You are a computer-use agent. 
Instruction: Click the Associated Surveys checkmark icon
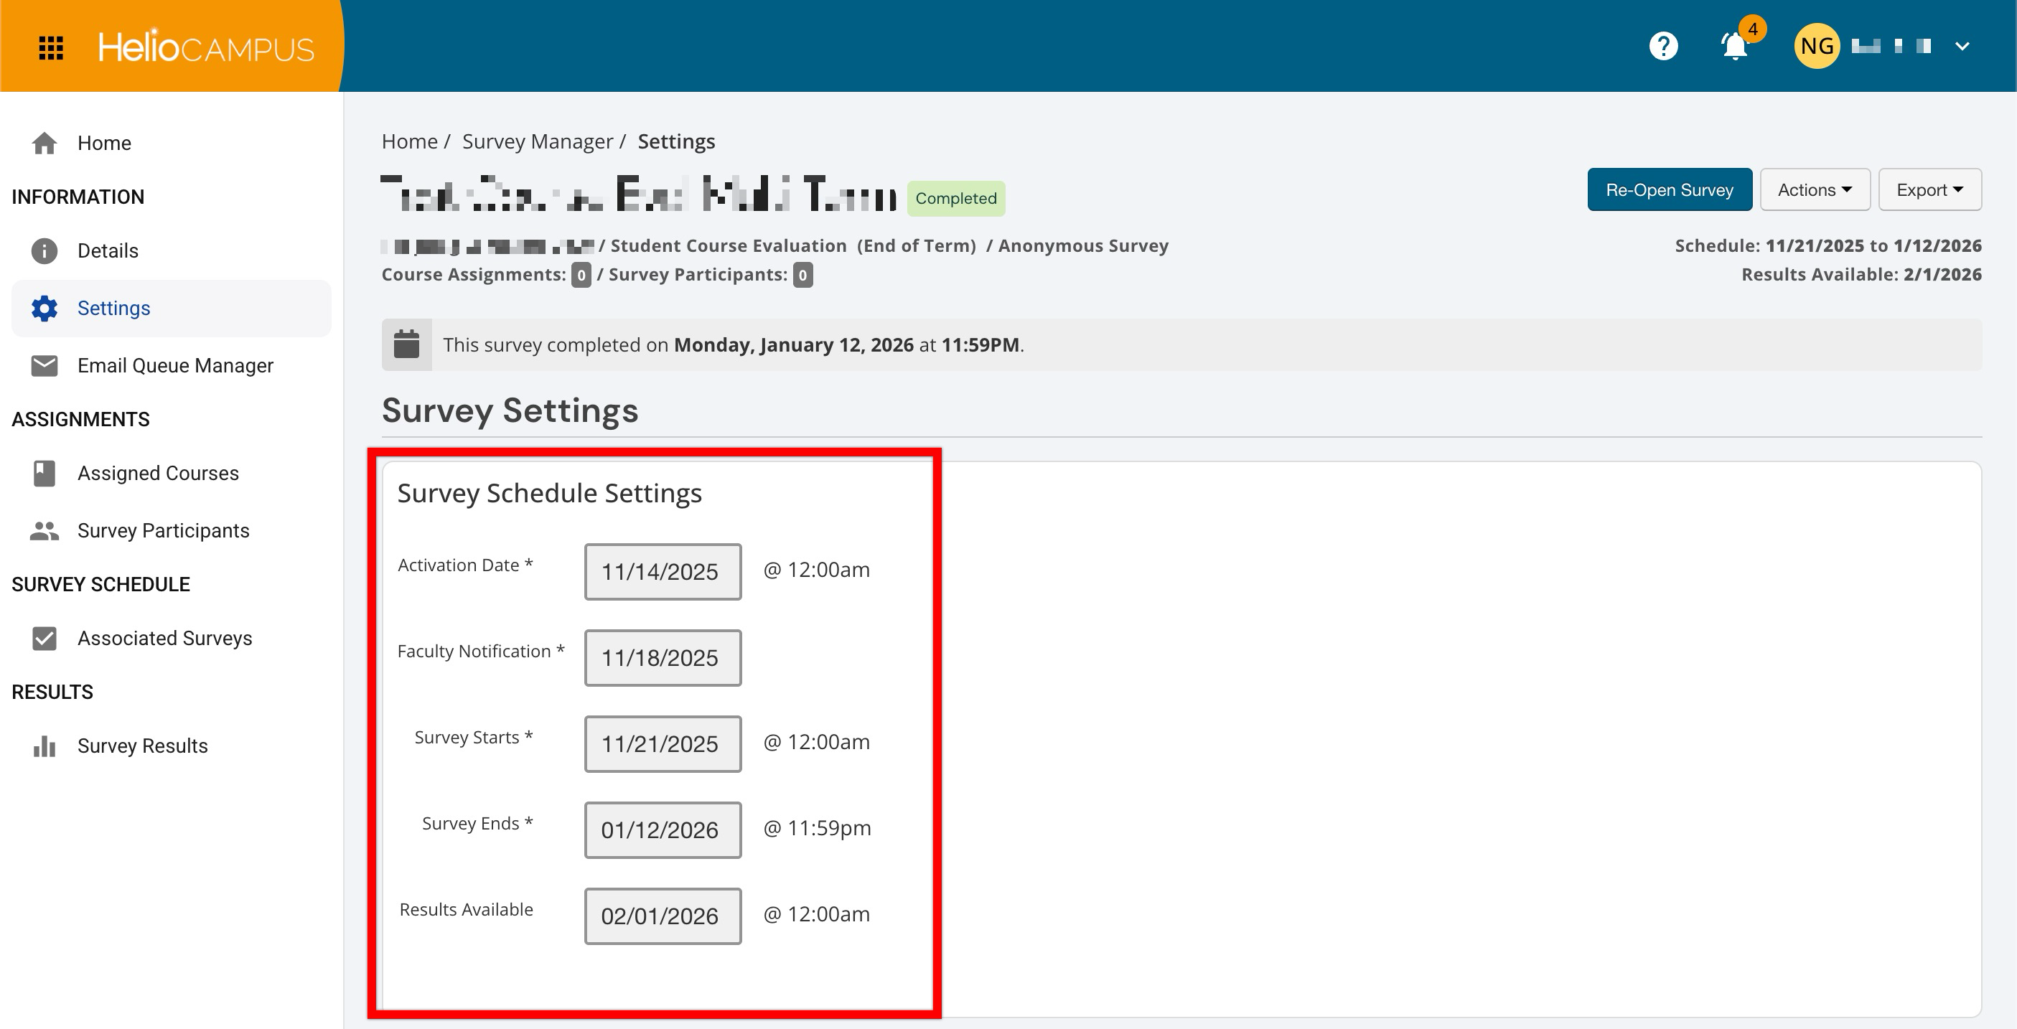pos(45,639)
